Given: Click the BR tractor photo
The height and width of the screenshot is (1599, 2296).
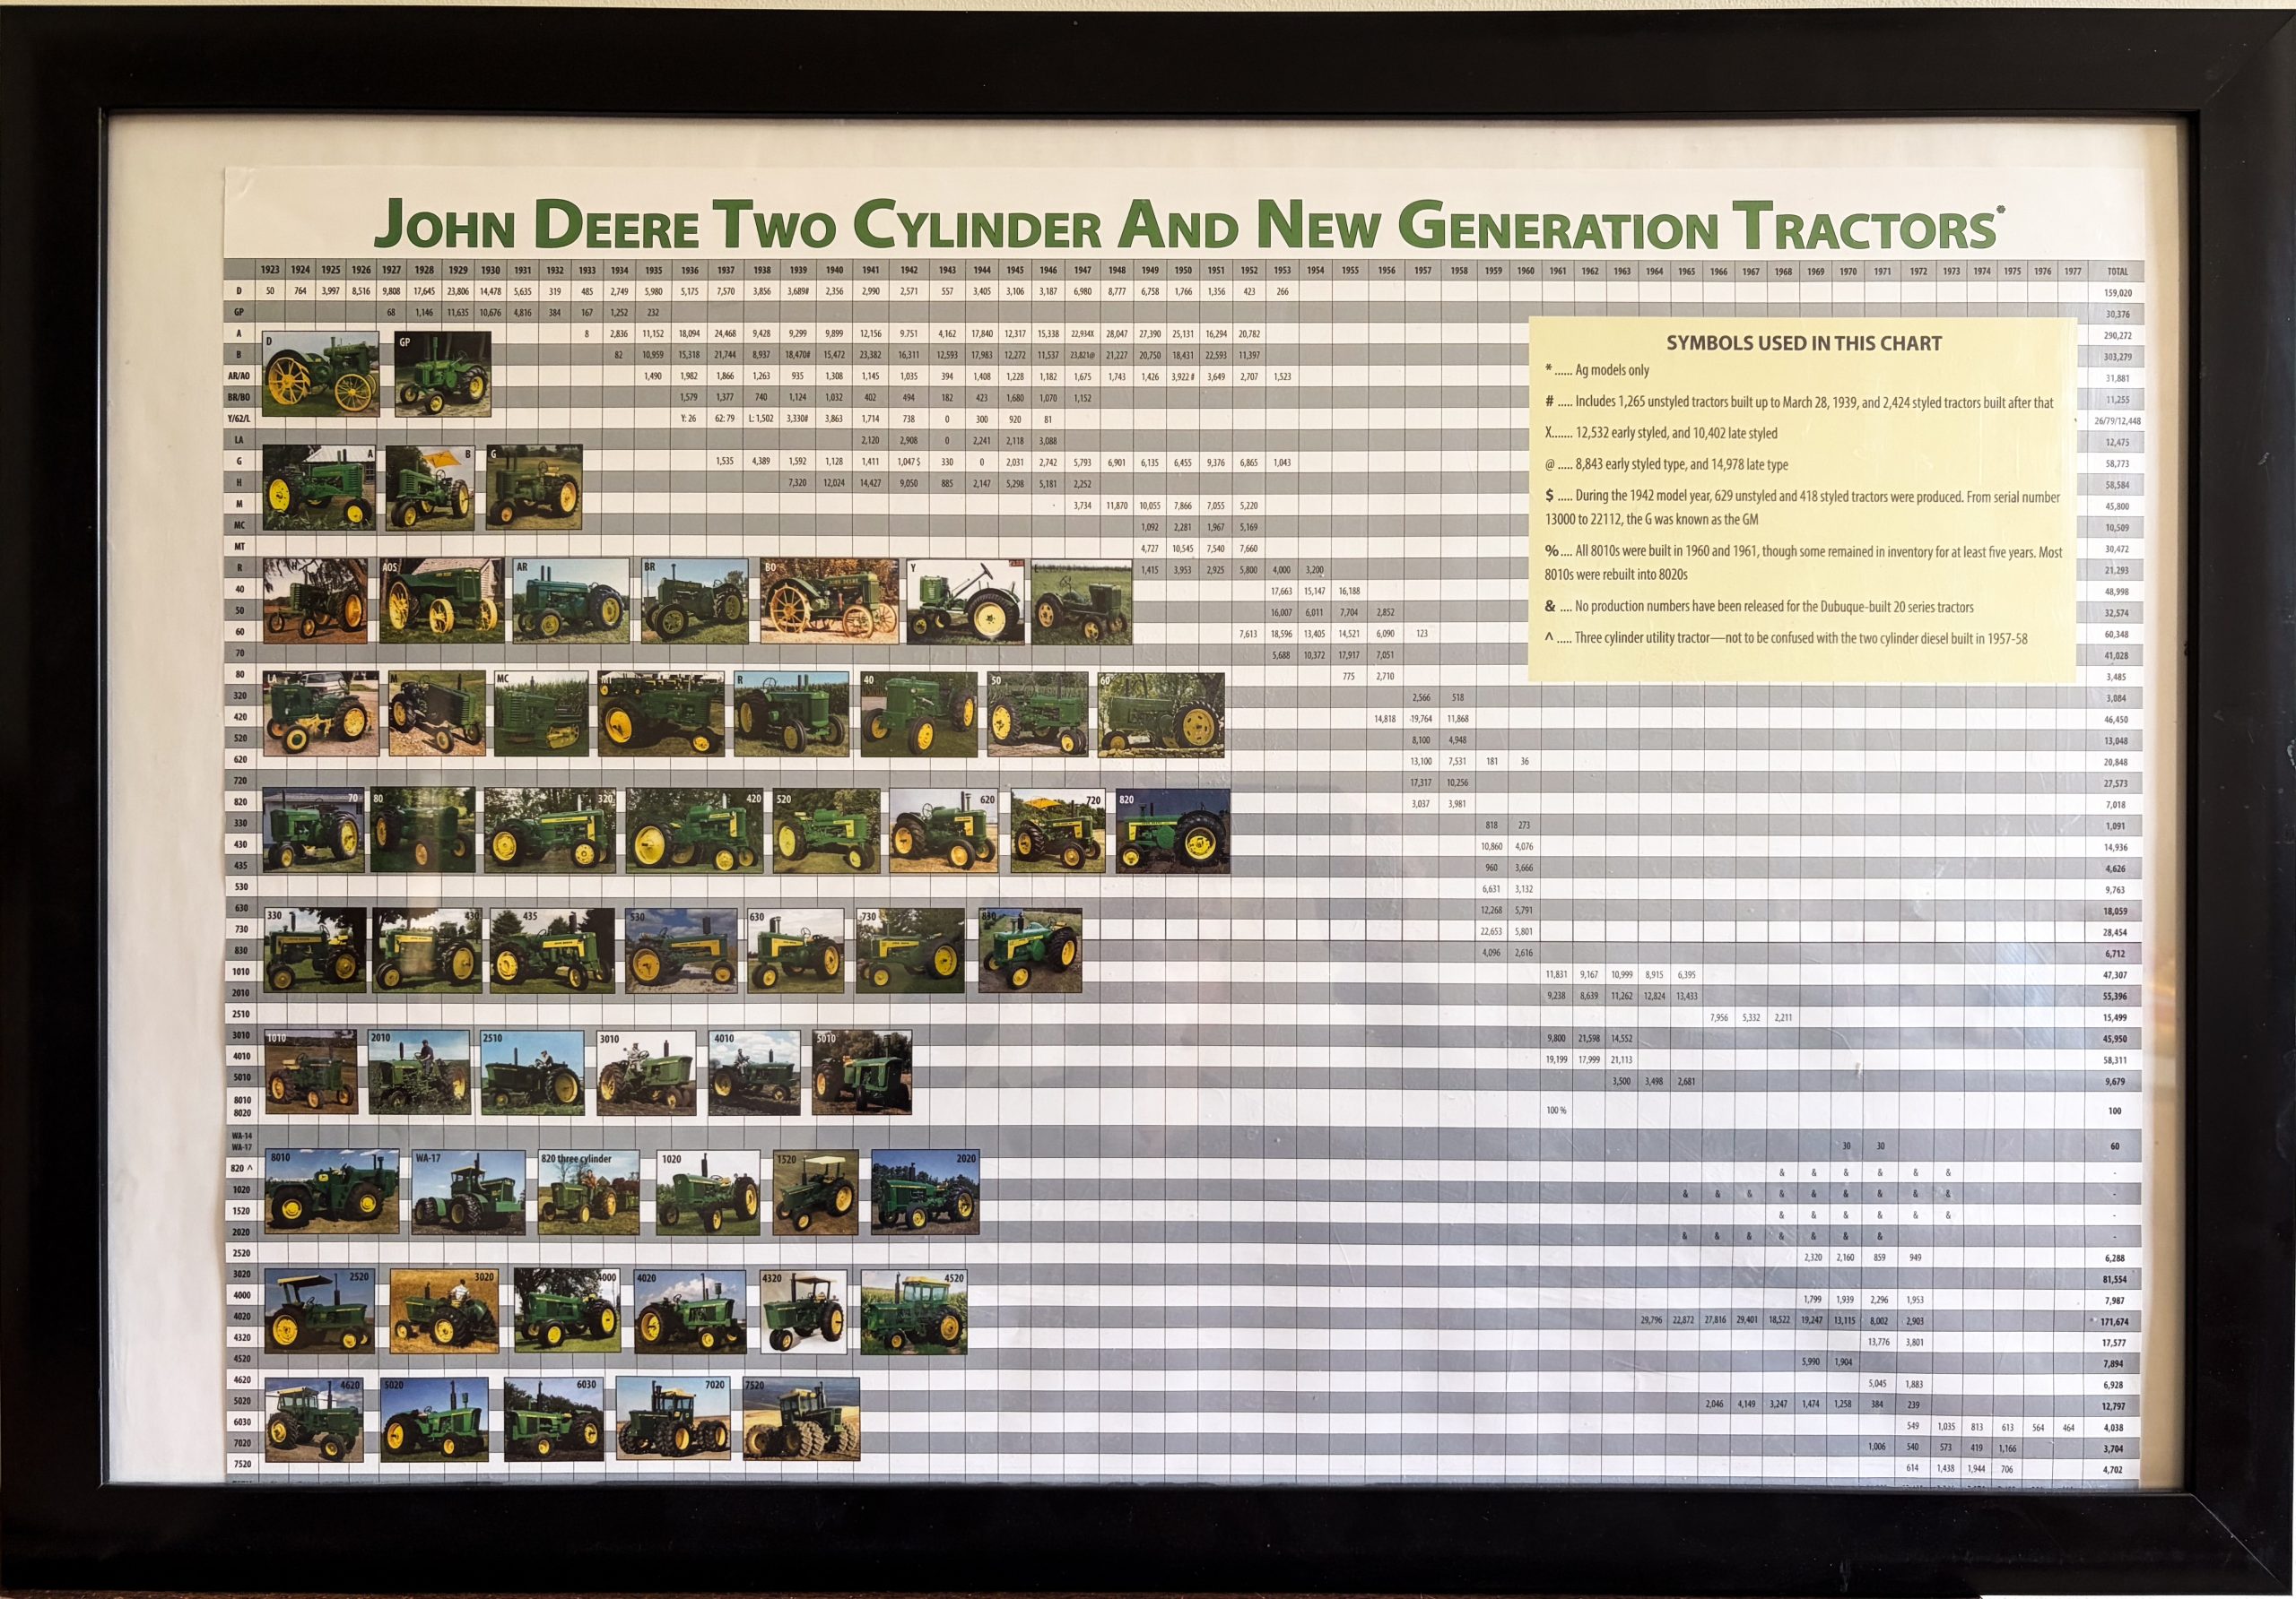Looking at the screenshot, I should point(695,601).
